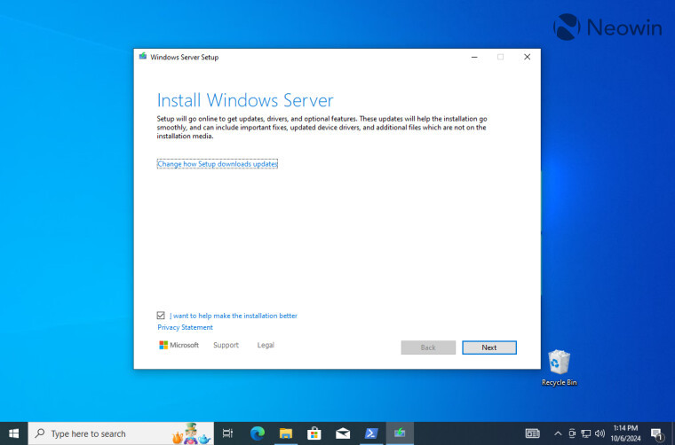The image size is (675, 445).
Task: Close the Windows Server Setup window
Action: (527, 57)
